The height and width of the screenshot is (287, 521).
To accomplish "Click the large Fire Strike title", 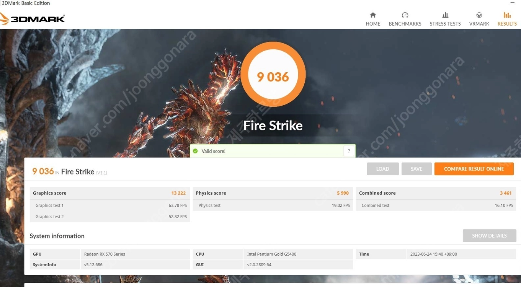I will coord(273,126).
